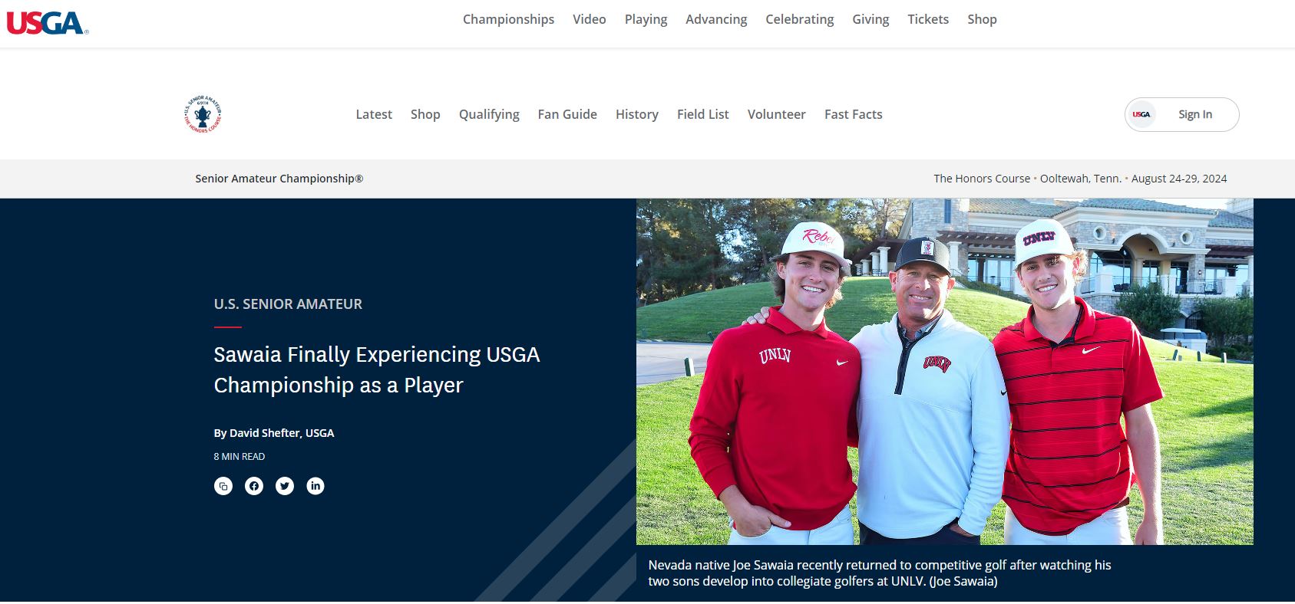Viewport: 1295px width, 604px height.
Task: Open the Fast Facts page
Action: tap(853, 113)
